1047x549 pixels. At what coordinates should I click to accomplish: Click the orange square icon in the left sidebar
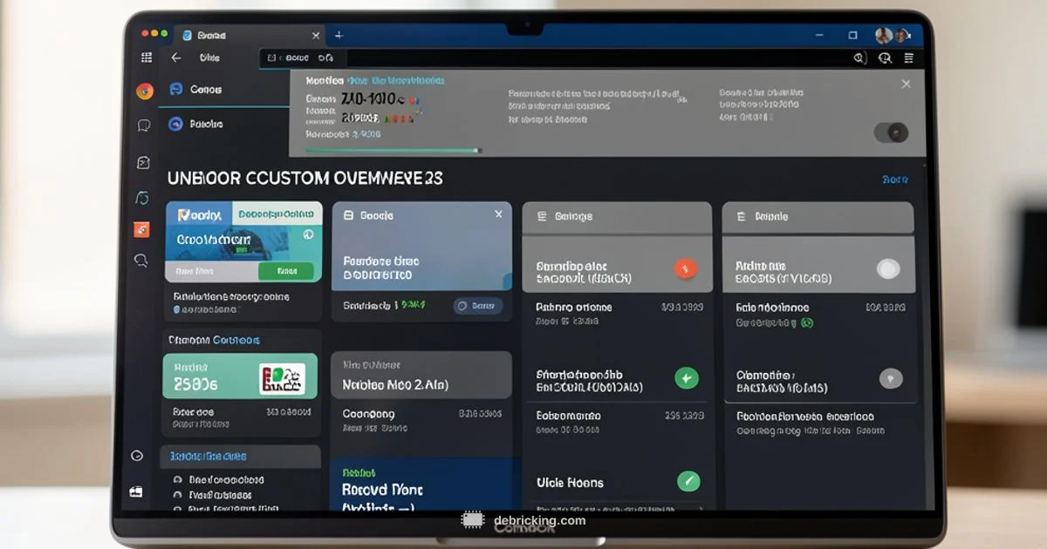tap(141, 230)
